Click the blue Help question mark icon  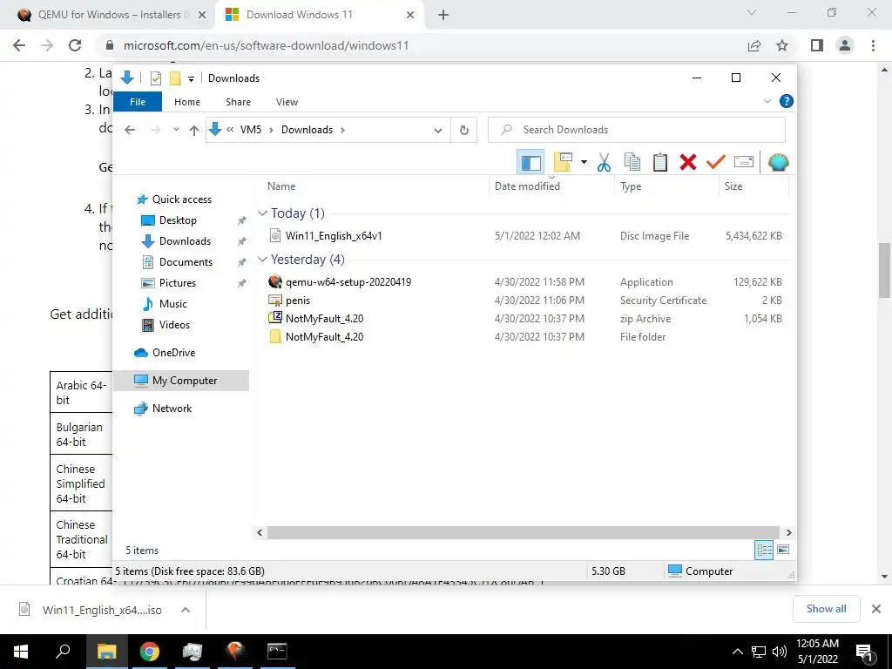(x=787, y=101)
